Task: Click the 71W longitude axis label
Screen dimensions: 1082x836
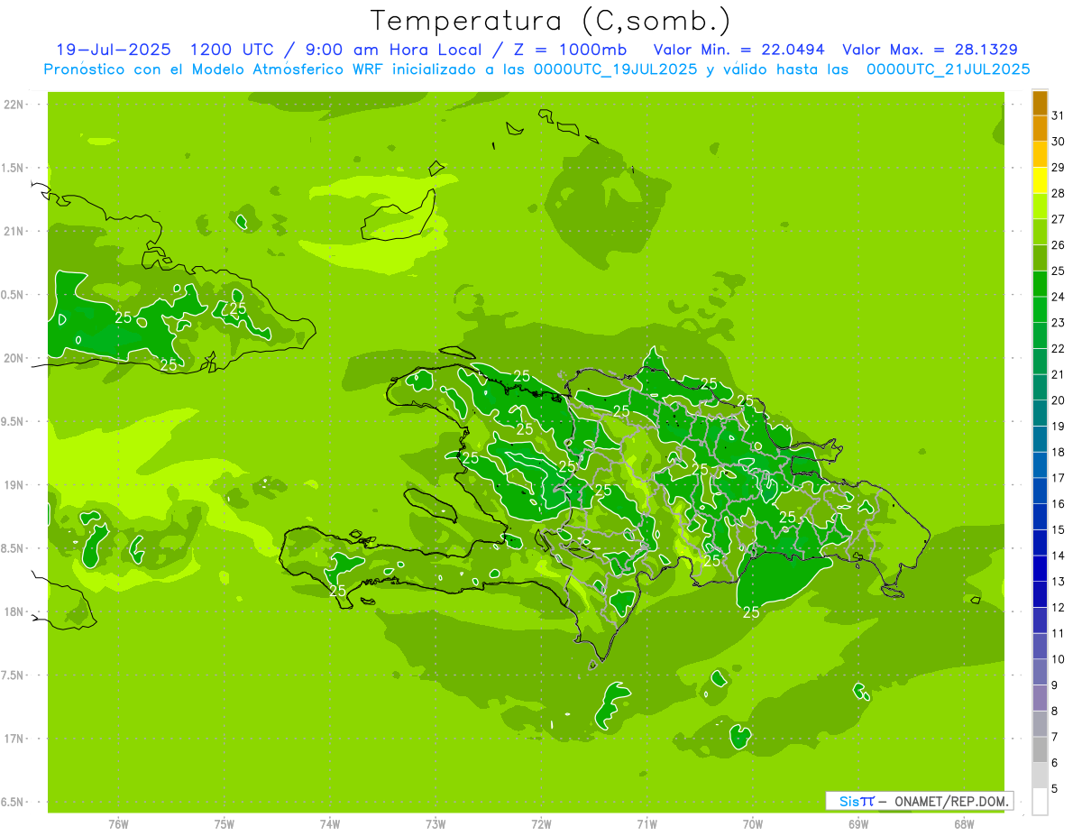Action: [646, 824]
